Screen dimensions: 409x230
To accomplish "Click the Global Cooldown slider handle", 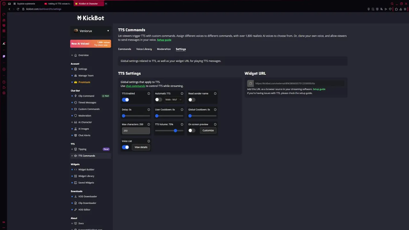I will [x=190, y=116].
